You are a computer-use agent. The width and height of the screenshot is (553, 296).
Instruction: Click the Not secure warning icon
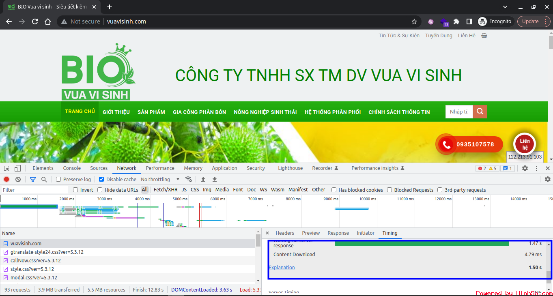coord(64,21)
